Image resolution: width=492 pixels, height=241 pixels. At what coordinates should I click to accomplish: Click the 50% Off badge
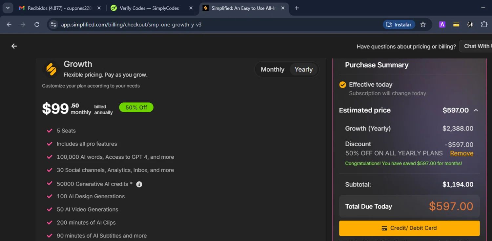(x=136, y=108)
